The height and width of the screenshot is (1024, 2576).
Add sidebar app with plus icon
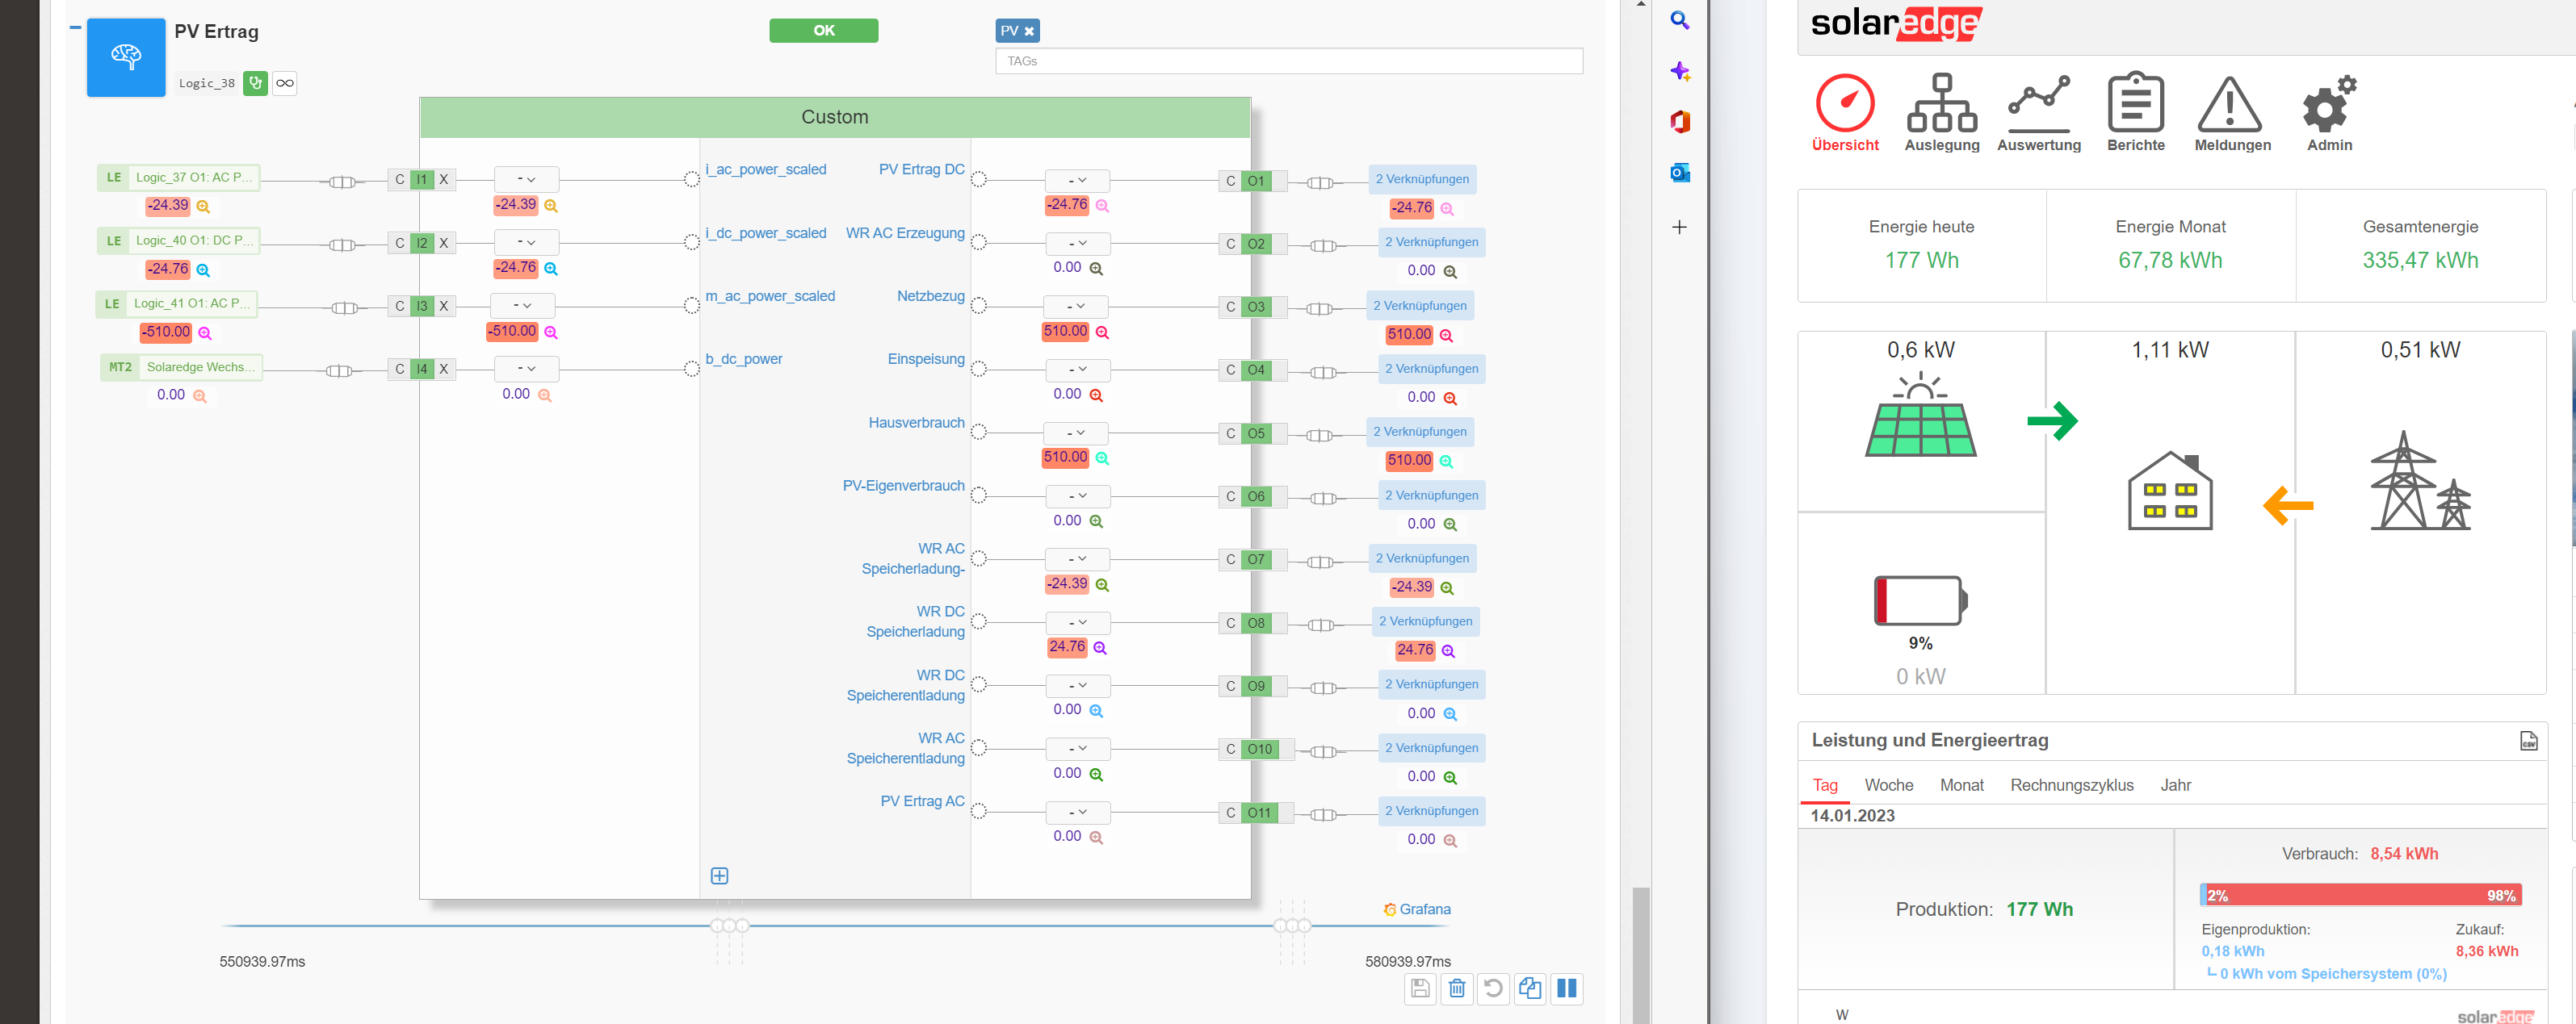click(x=1679, y=227)
